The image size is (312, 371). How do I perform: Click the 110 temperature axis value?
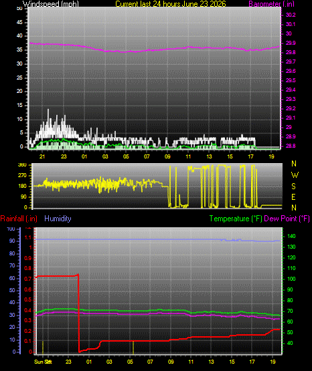[x=291, y=268]
